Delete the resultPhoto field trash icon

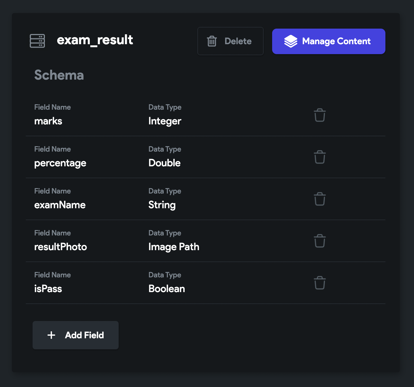pyautogui.click(x=320, y=241)
